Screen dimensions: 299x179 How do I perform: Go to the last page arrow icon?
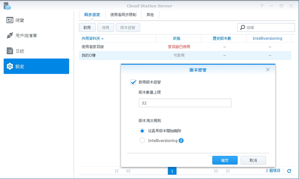(x=227, y=171)
